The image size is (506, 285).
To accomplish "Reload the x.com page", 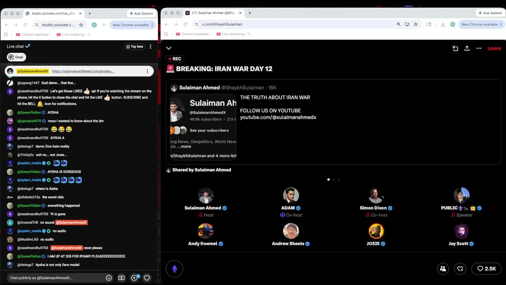I will click(x=185, y=24).
